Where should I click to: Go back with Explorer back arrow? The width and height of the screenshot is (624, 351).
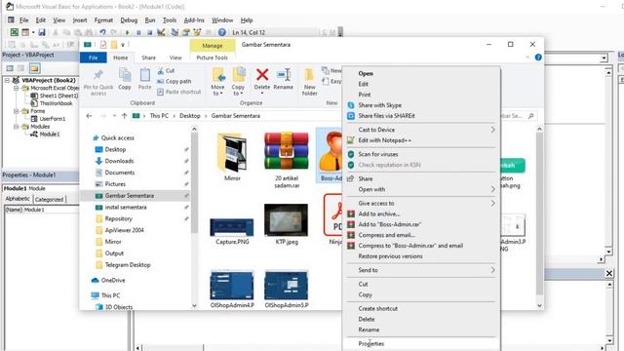tap(89, 116)
